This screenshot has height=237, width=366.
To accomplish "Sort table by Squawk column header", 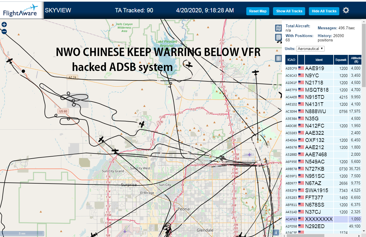I will 341,60.
